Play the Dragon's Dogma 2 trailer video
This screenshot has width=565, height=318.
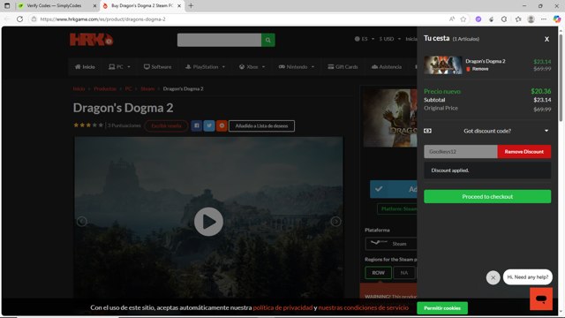pyautogui.click(x=208, y=222)
